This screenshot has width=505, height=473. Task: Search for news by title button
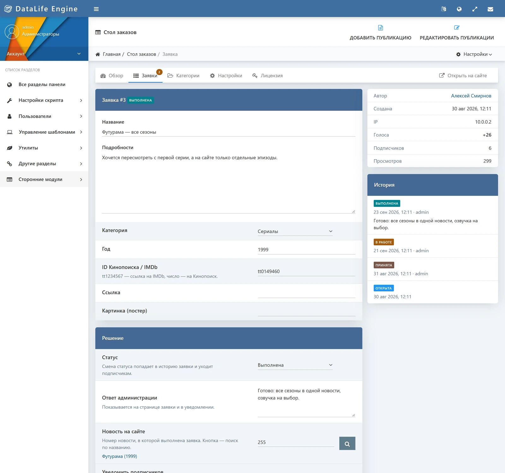347,443
